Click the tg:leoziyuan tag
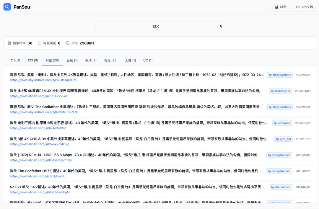This screenshot has height=209, width=319. 282,123
